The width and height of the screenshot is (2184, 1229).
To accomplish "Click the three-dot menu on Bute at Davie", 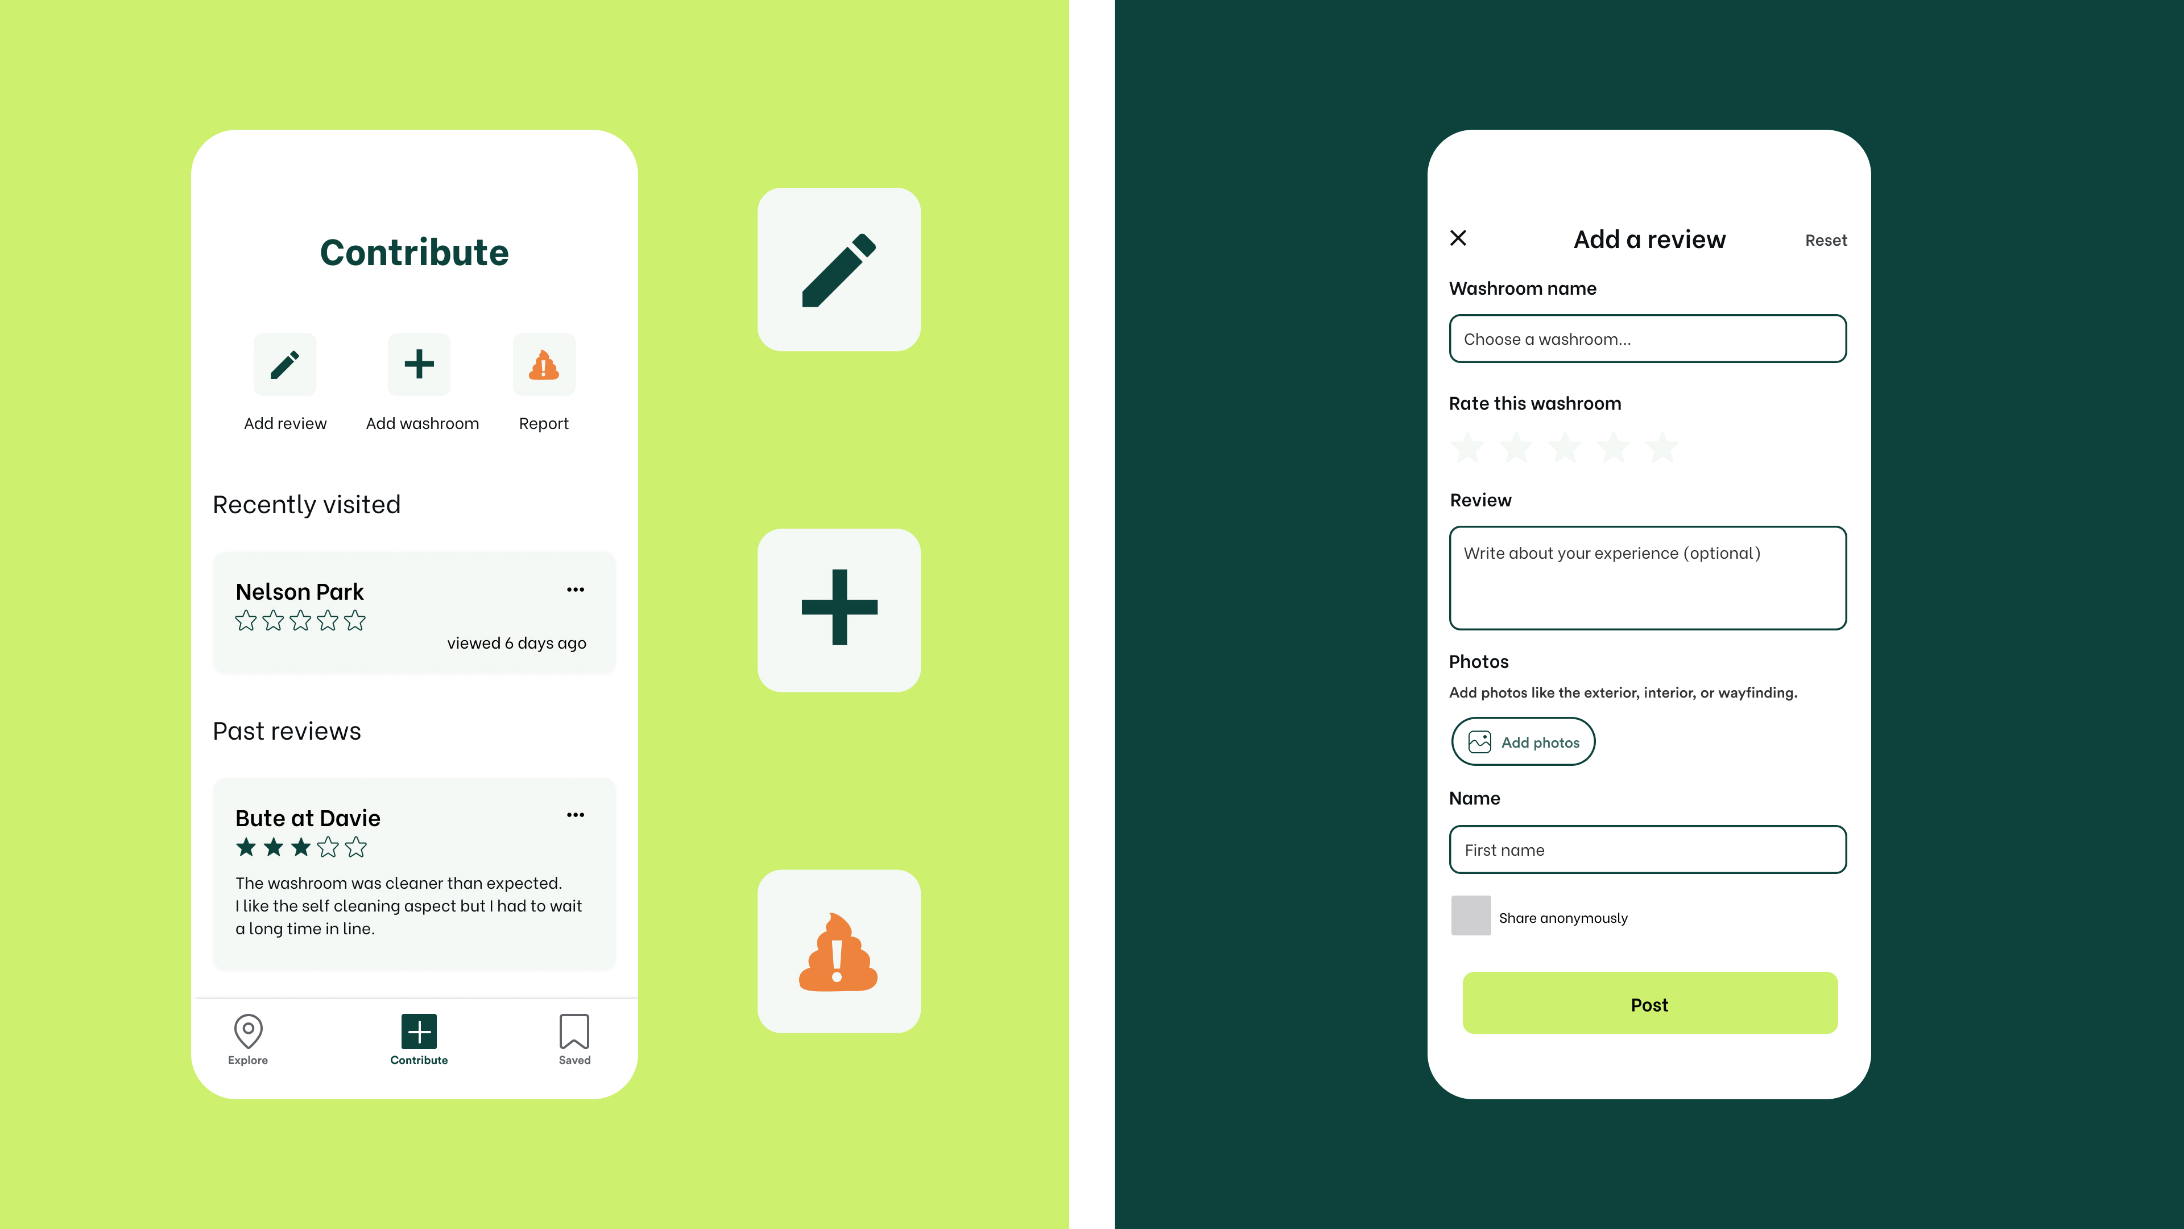I will (x=576, y=815).
